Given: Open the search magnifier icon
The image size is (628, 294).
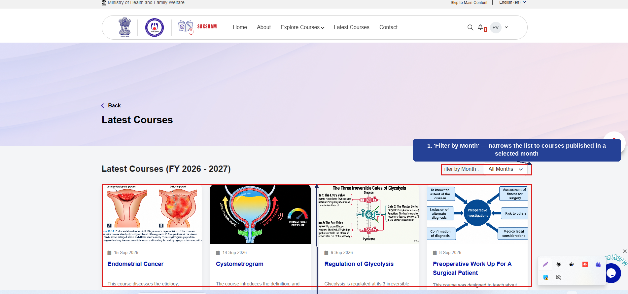Looking at the screenshot, I should pos(470,27).
